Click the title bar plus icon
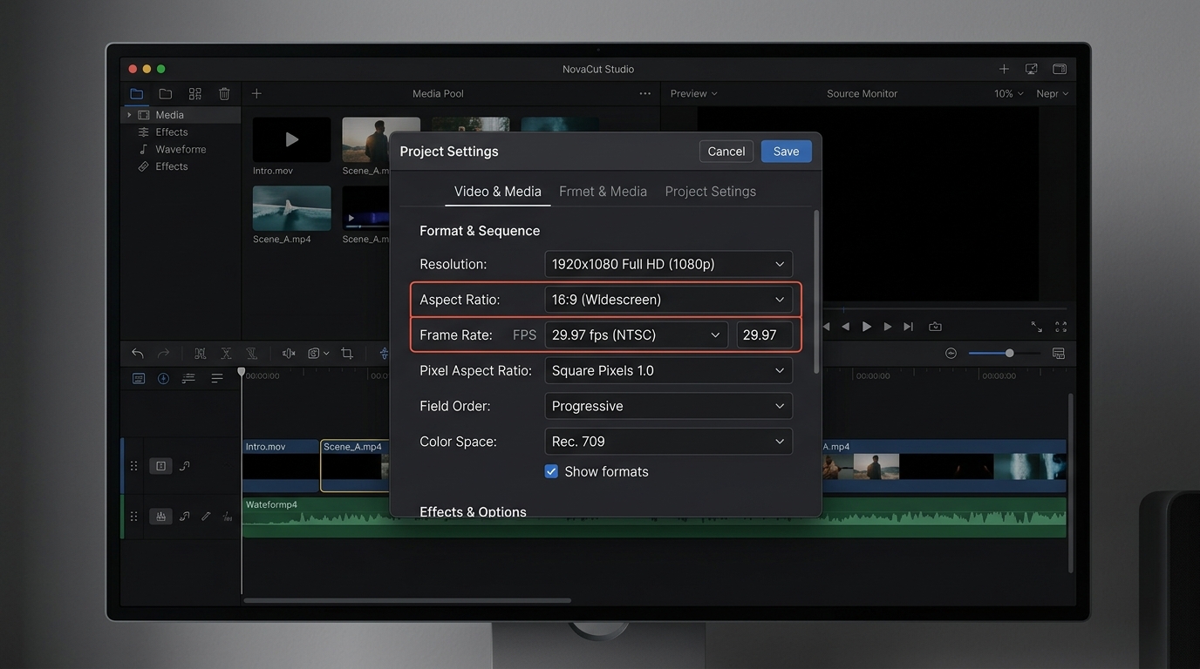Image resolution: width=1200 pixels, height=669 pixels. pos(1004,69)
